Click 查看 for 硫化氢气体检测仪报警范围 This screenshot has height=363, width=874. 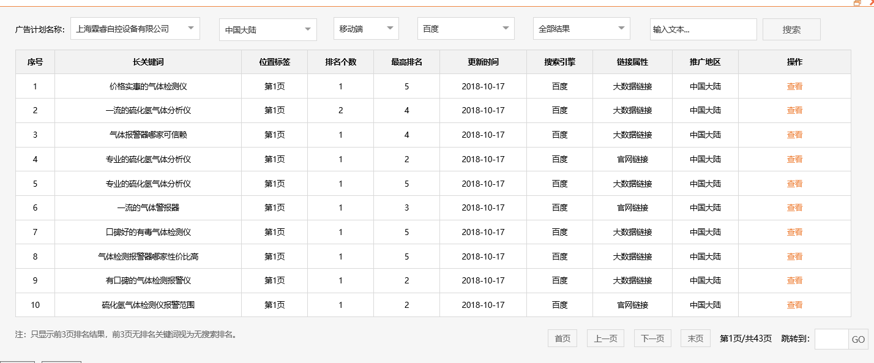coord(794,304)
